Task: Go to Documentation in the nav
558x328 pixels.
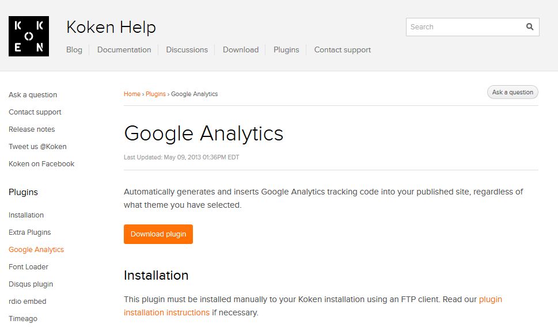Action: 124,50
